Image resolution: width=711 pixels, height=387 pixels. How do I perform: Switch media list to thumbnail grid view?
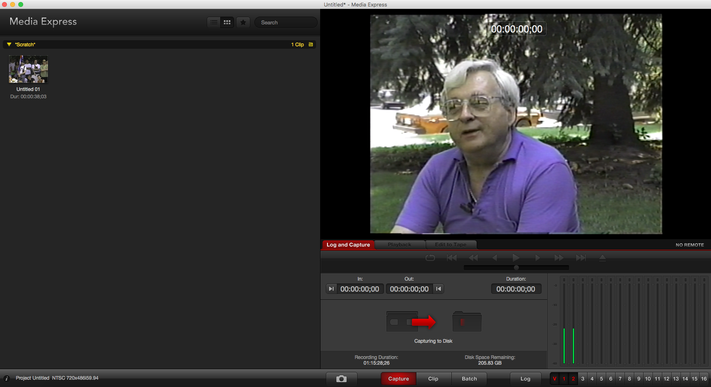(227, 22)
